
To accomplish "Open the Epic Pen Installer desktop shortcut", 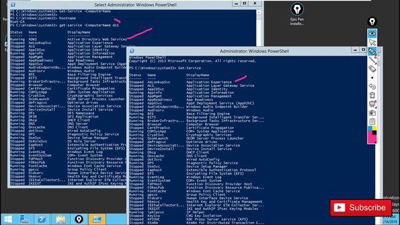I will (x=297, y=14).
